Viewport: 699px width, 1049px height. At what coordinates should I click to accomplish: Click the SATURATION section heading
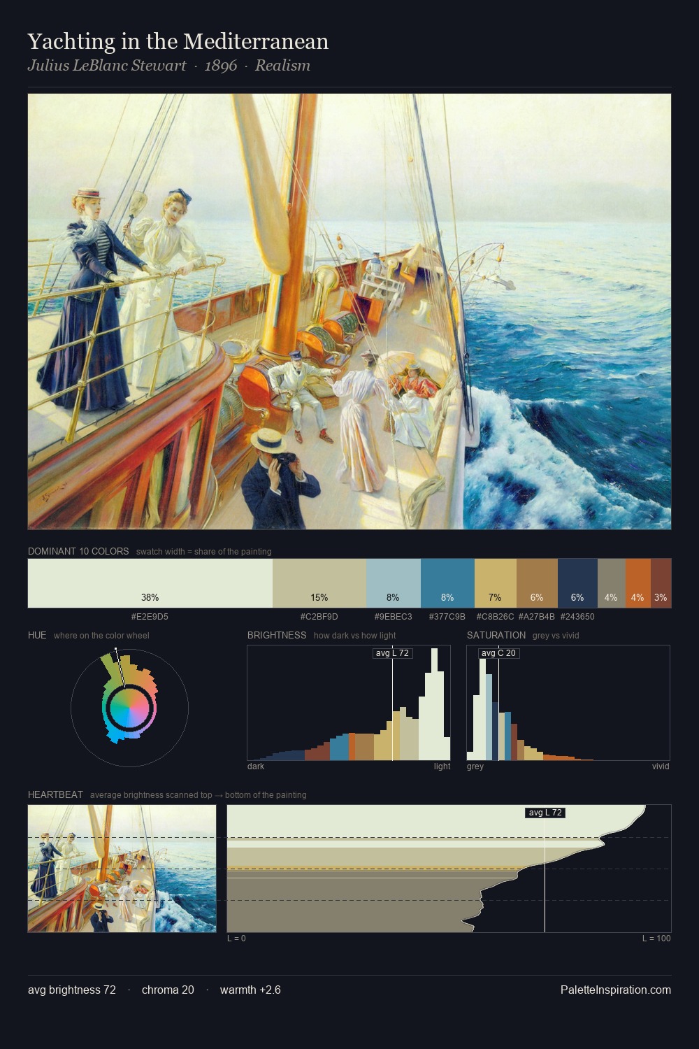[496, 635]
